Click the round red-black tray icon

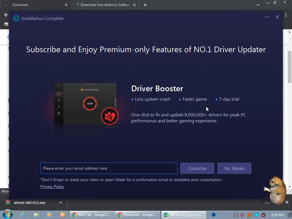tap(263, 215)
